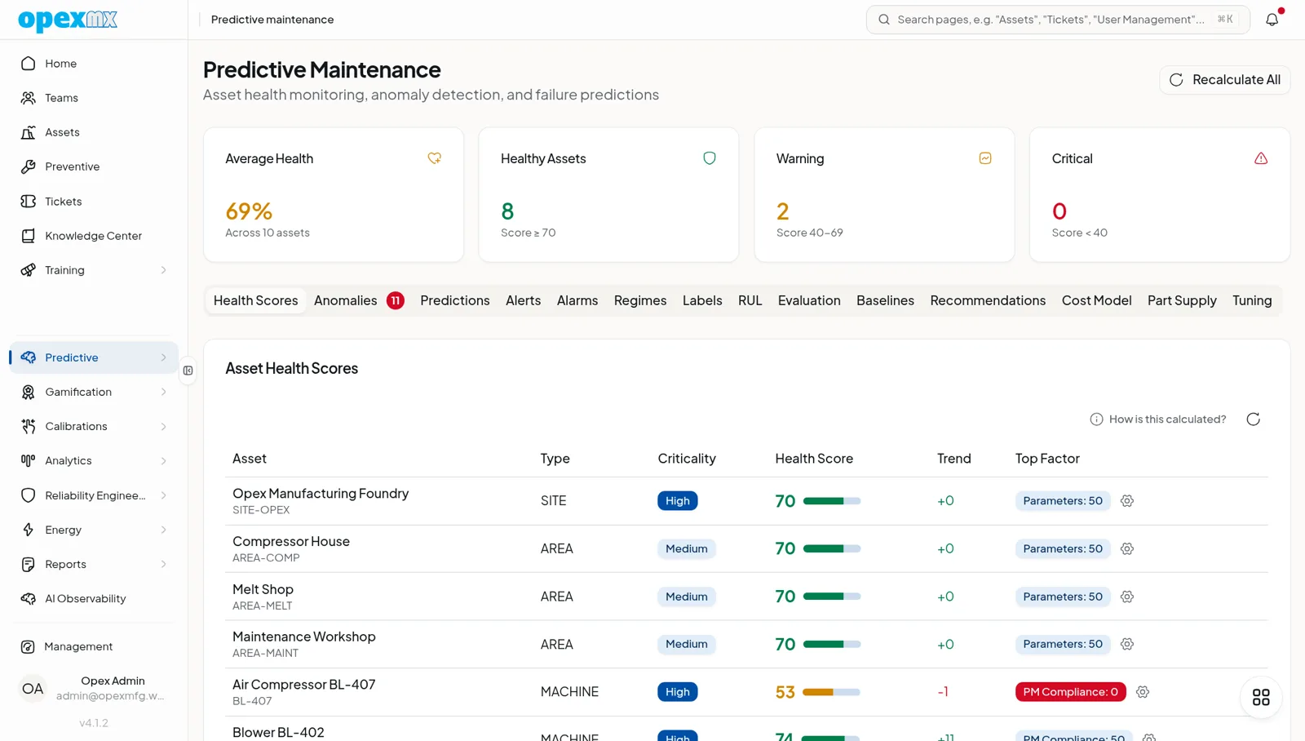This screenshot has height=741, width=1305.
Task: Switch to the Evaluation tab
Action: coord(809,300)
